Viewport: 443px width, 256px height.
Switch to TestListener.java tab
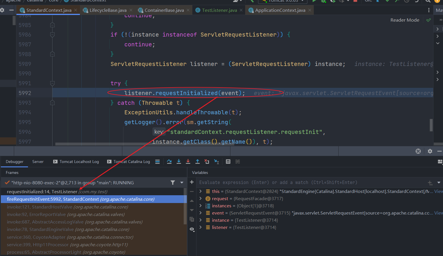pyautogui.click(x=219, y=10)
